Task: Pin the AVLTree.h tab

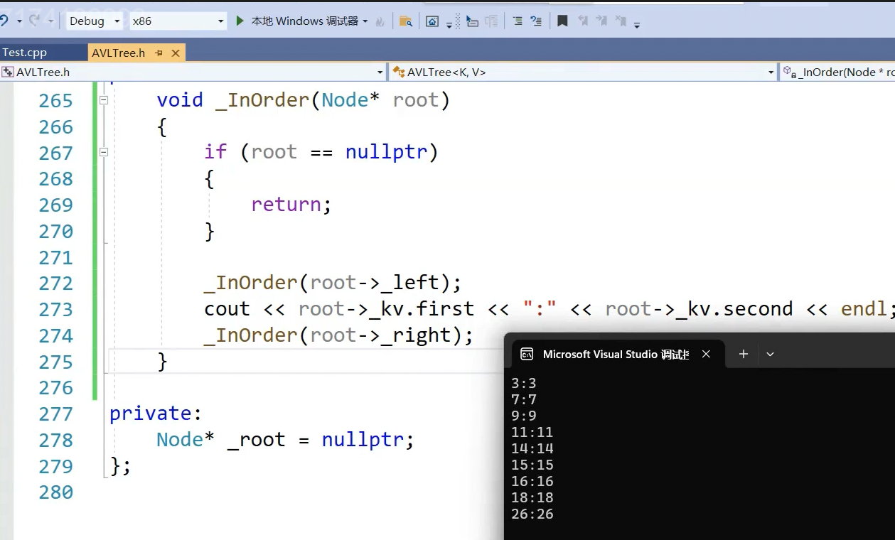Action: point(159,53)
